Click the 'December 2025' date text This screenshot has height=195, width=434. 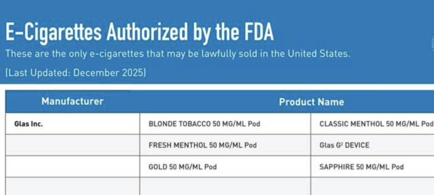click(x=109, y=72)
